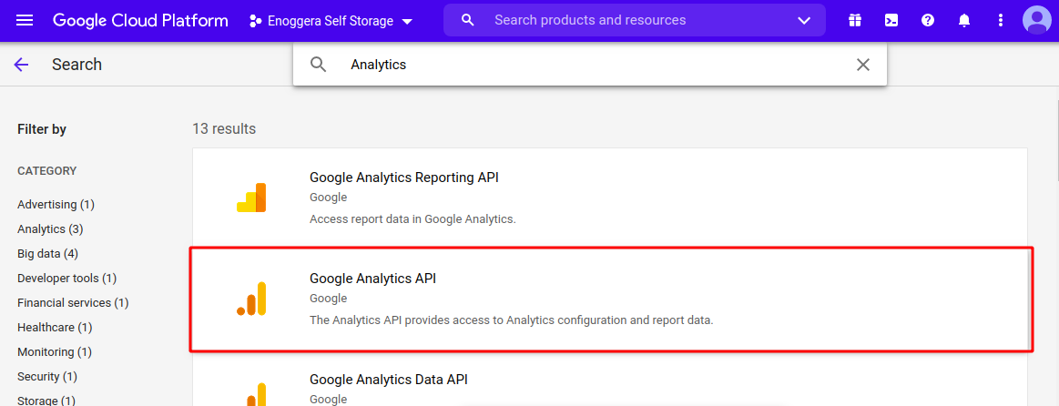The image size is (1059, 406).
Task: Filter by Big data (4) category
Action: click(x=48, y=253)
